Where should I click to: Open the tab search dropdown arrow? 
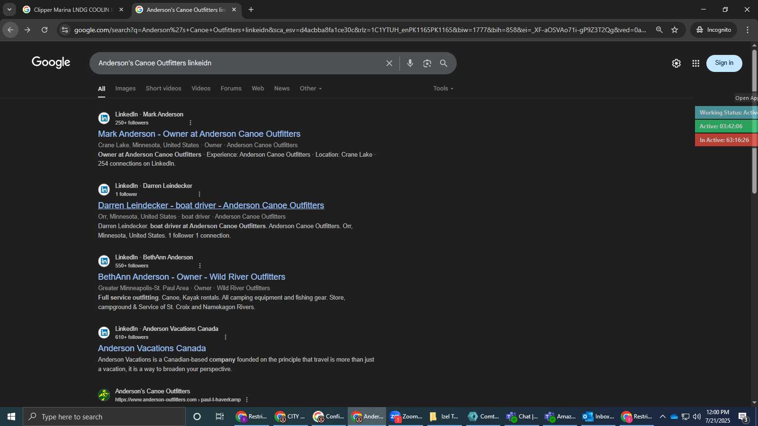9,9
